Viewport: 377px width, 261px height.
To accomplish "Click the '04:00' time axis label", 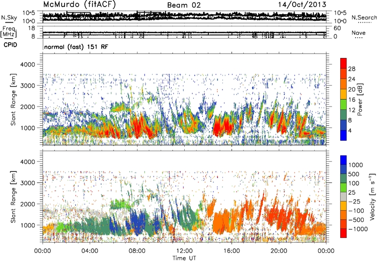I will 90,251.
